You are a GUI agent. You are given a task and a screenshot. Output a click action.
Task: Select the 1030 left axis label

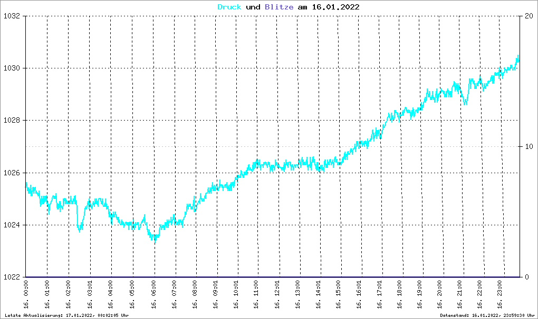tap(12, 68)
